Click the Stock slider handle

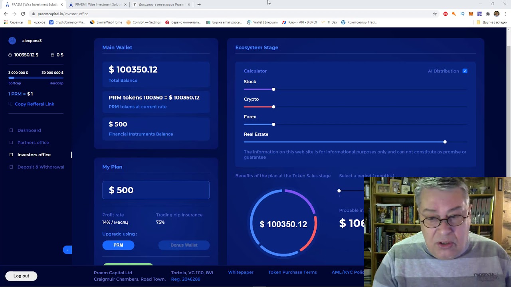pos(273,89)
